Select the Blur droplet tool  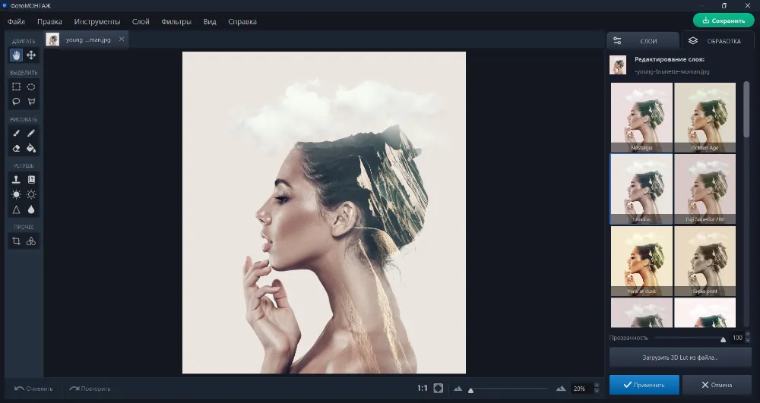click(x=31, y=209)
